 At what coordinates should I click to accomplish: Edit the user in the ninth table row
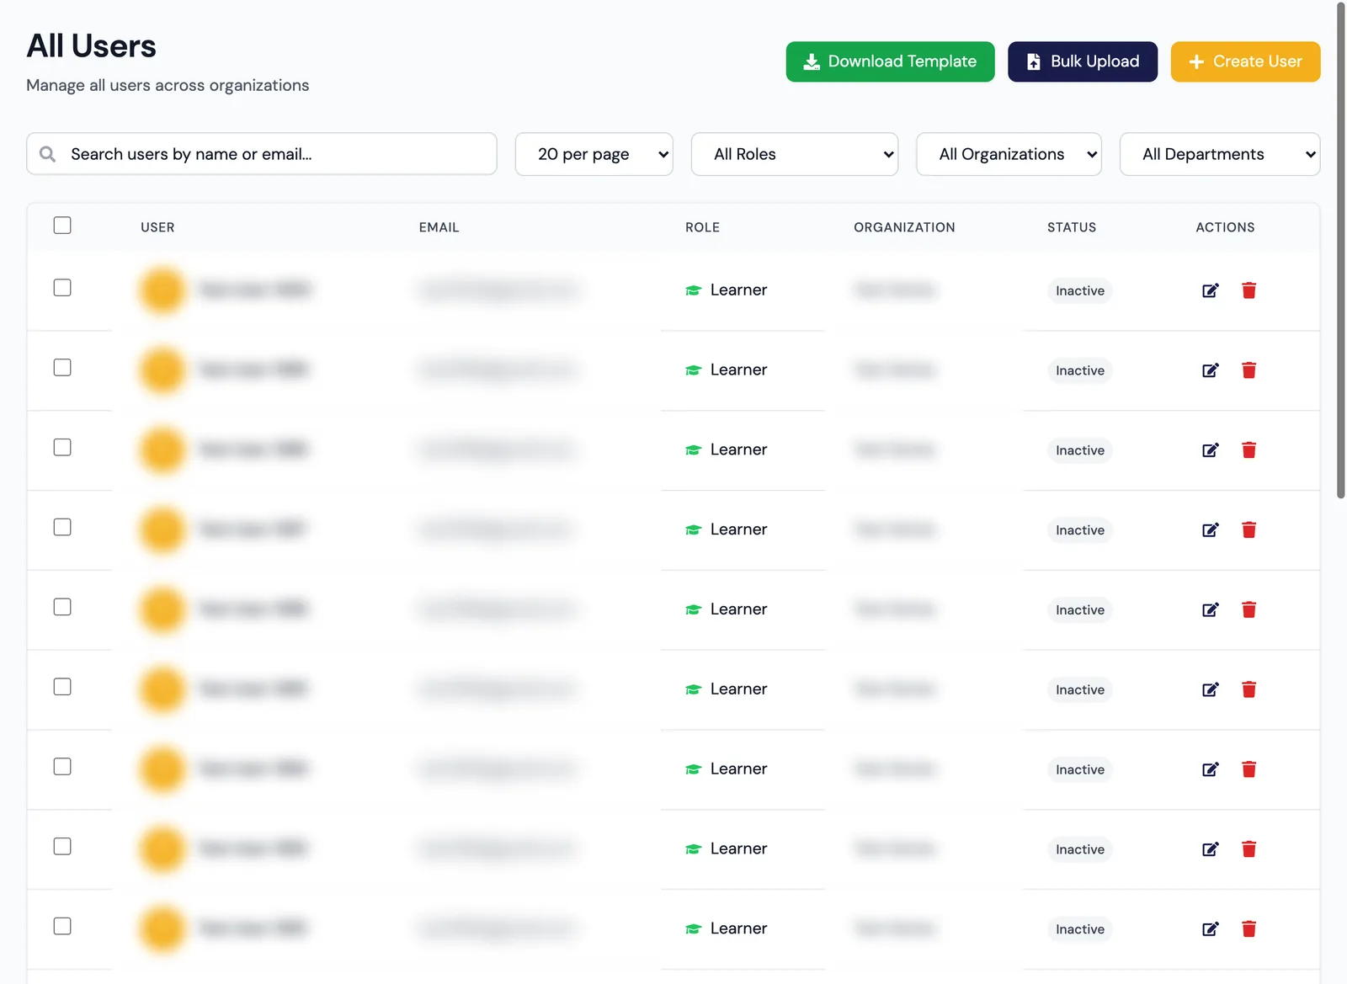coord(1210,929)
